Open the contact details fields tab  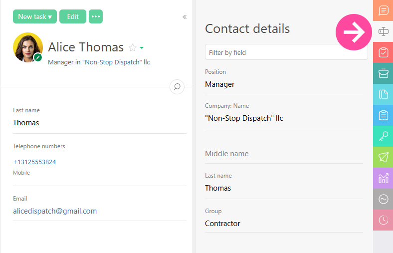[383, 31]
